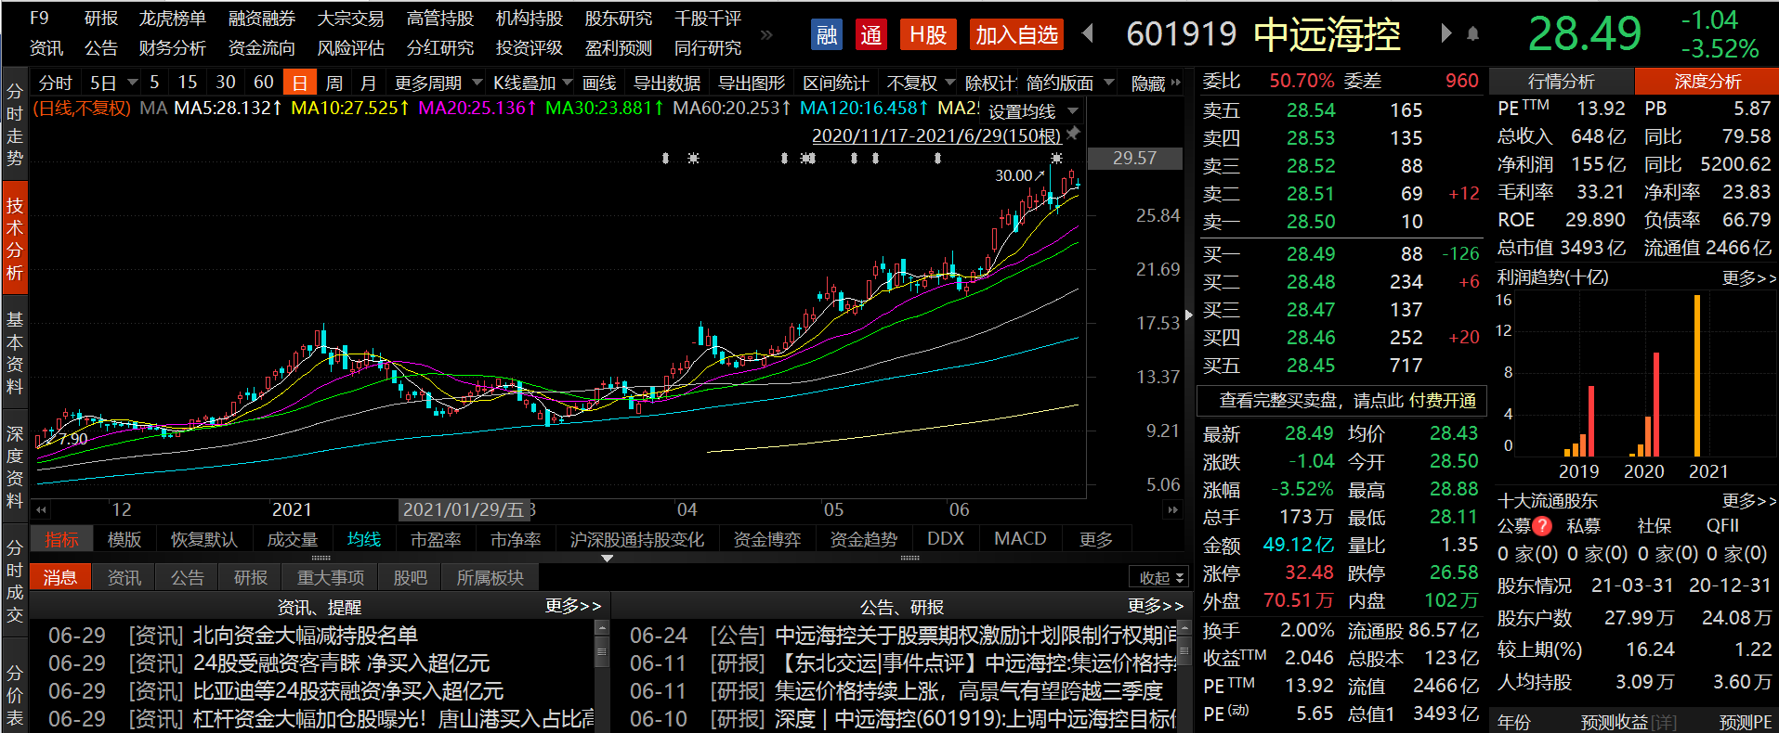Click the left drag grip below indicator row
Viewport: 1779px width, 733px height.
(320, 559)
